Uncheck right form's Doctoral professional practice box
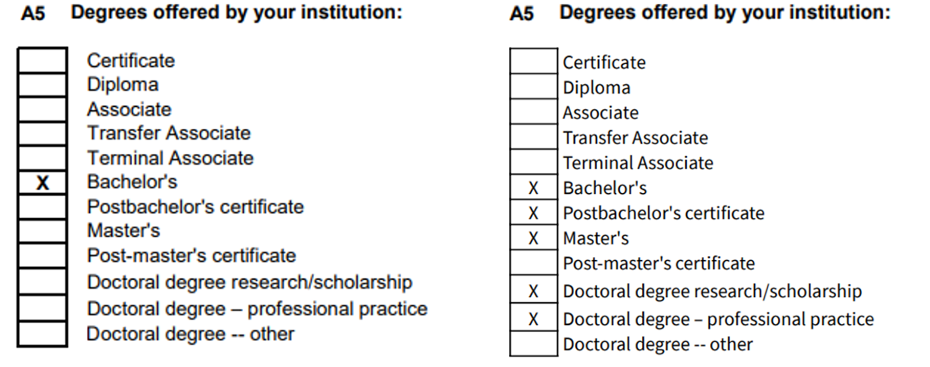930x367 pixels. pyautogui.click(x=534, y=317)
